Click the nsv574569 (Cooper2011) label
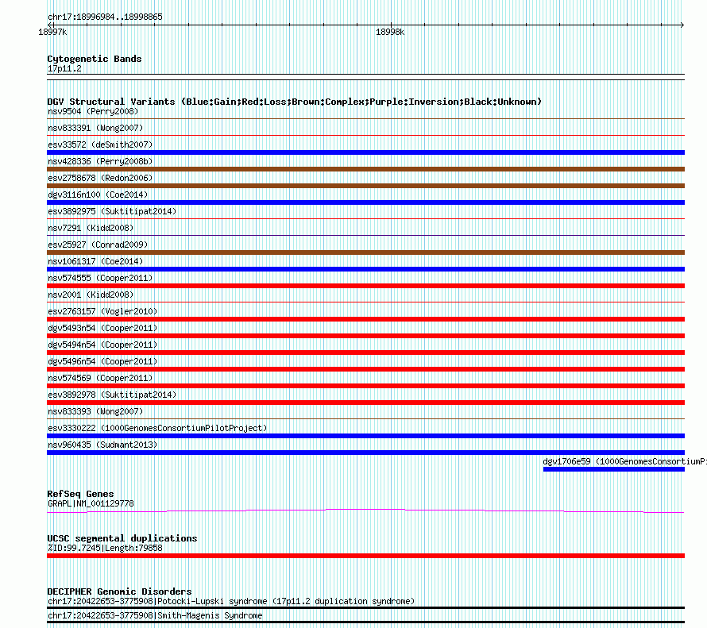Image resolution: width=707 pixels, height=628 pixels. point(100,378)
